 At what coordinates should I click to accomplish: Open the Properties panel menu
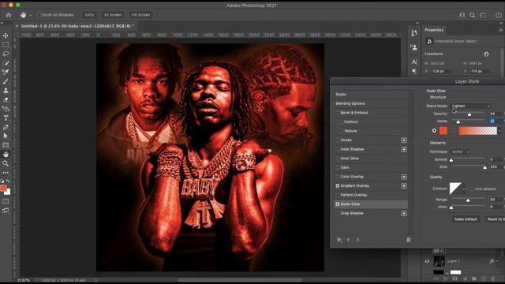click(501, 30)
